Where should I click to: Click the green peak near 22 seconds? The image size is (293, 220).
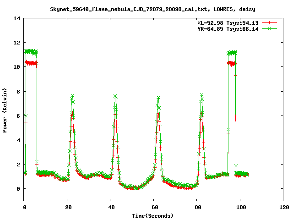click(x=72, y=96)
